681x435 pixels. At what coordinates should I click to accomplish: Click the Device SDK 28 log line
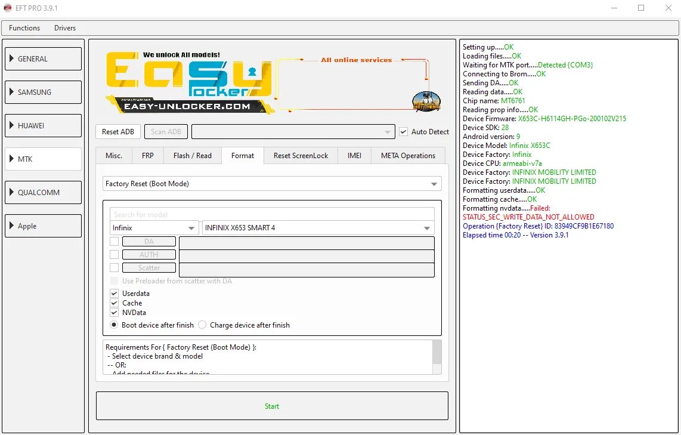pos(485,128)
